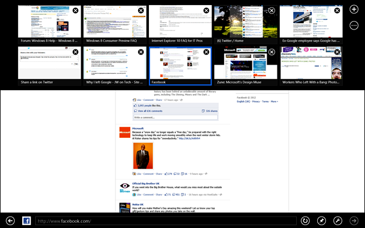Close the Forum: Windows 8 Help tab
The height and width of the screenshot is (228, 365).
point(76,10)
